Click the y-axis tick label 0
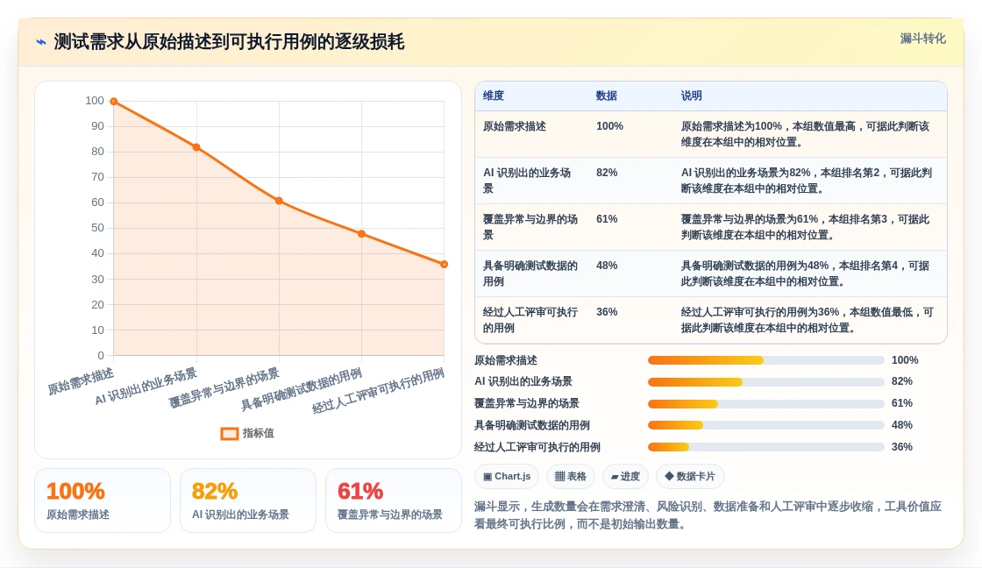This screenshot has width=982, height=568. [101, 356]
